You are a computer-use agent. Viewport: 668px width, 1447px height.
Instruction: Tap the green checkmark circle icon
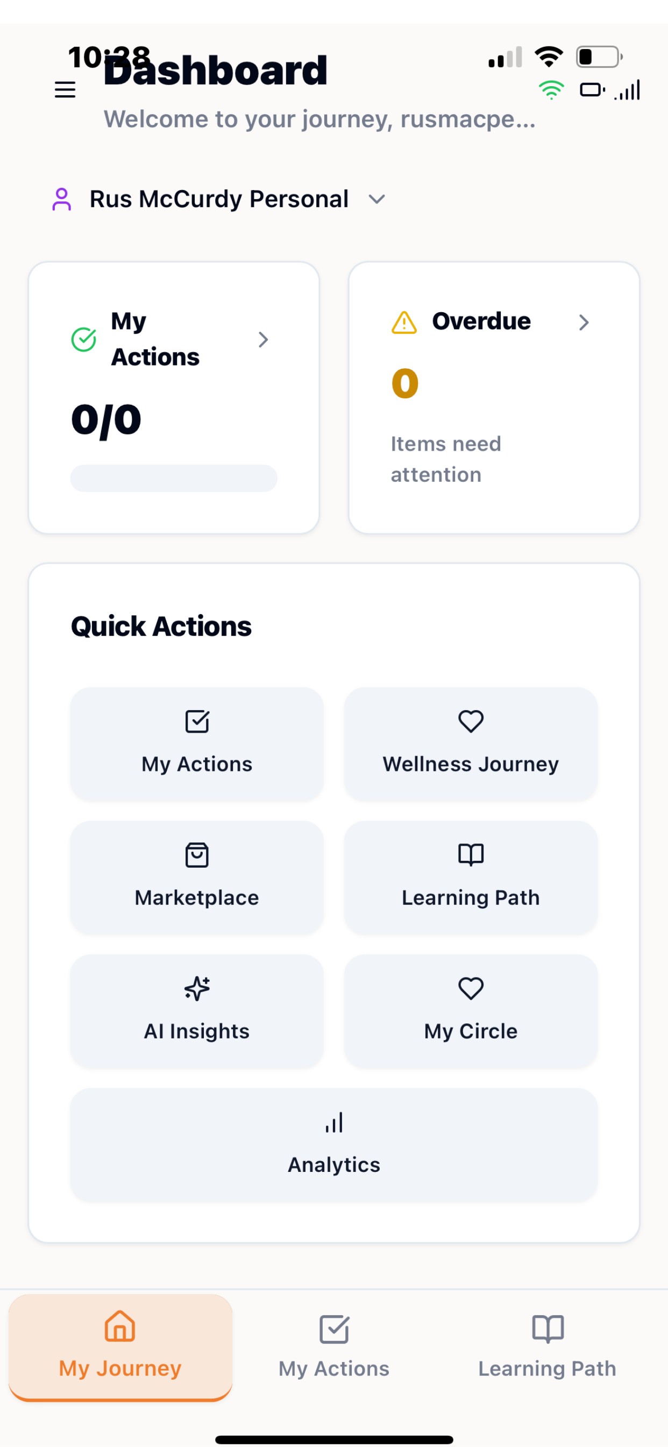click(x=84, y=339)
